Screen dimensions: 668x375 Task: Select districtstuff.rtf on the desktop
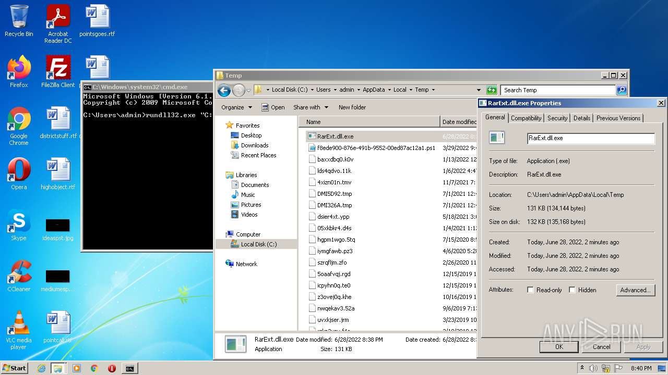click(58, 123)
